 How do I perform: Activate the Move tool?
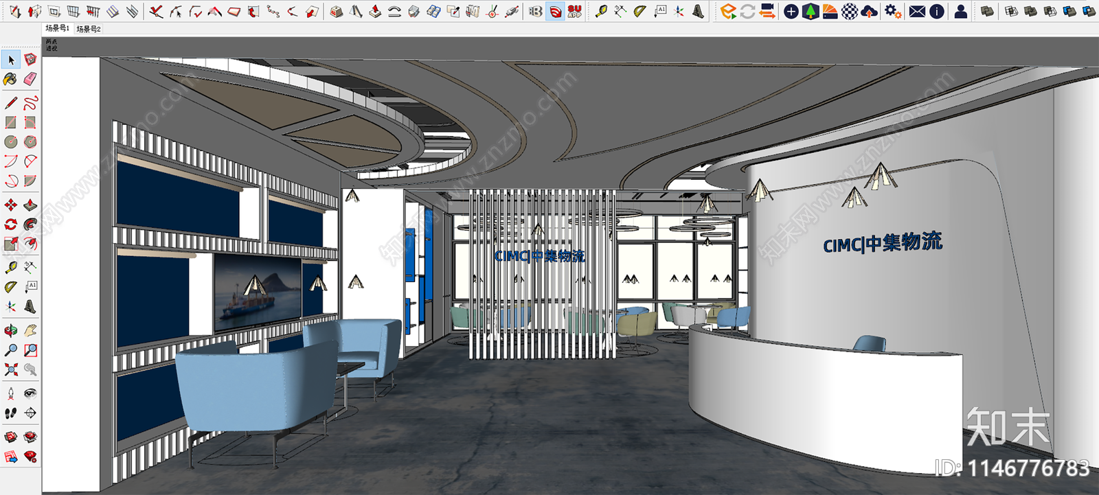pyautogui.click(x=11, y=205)
